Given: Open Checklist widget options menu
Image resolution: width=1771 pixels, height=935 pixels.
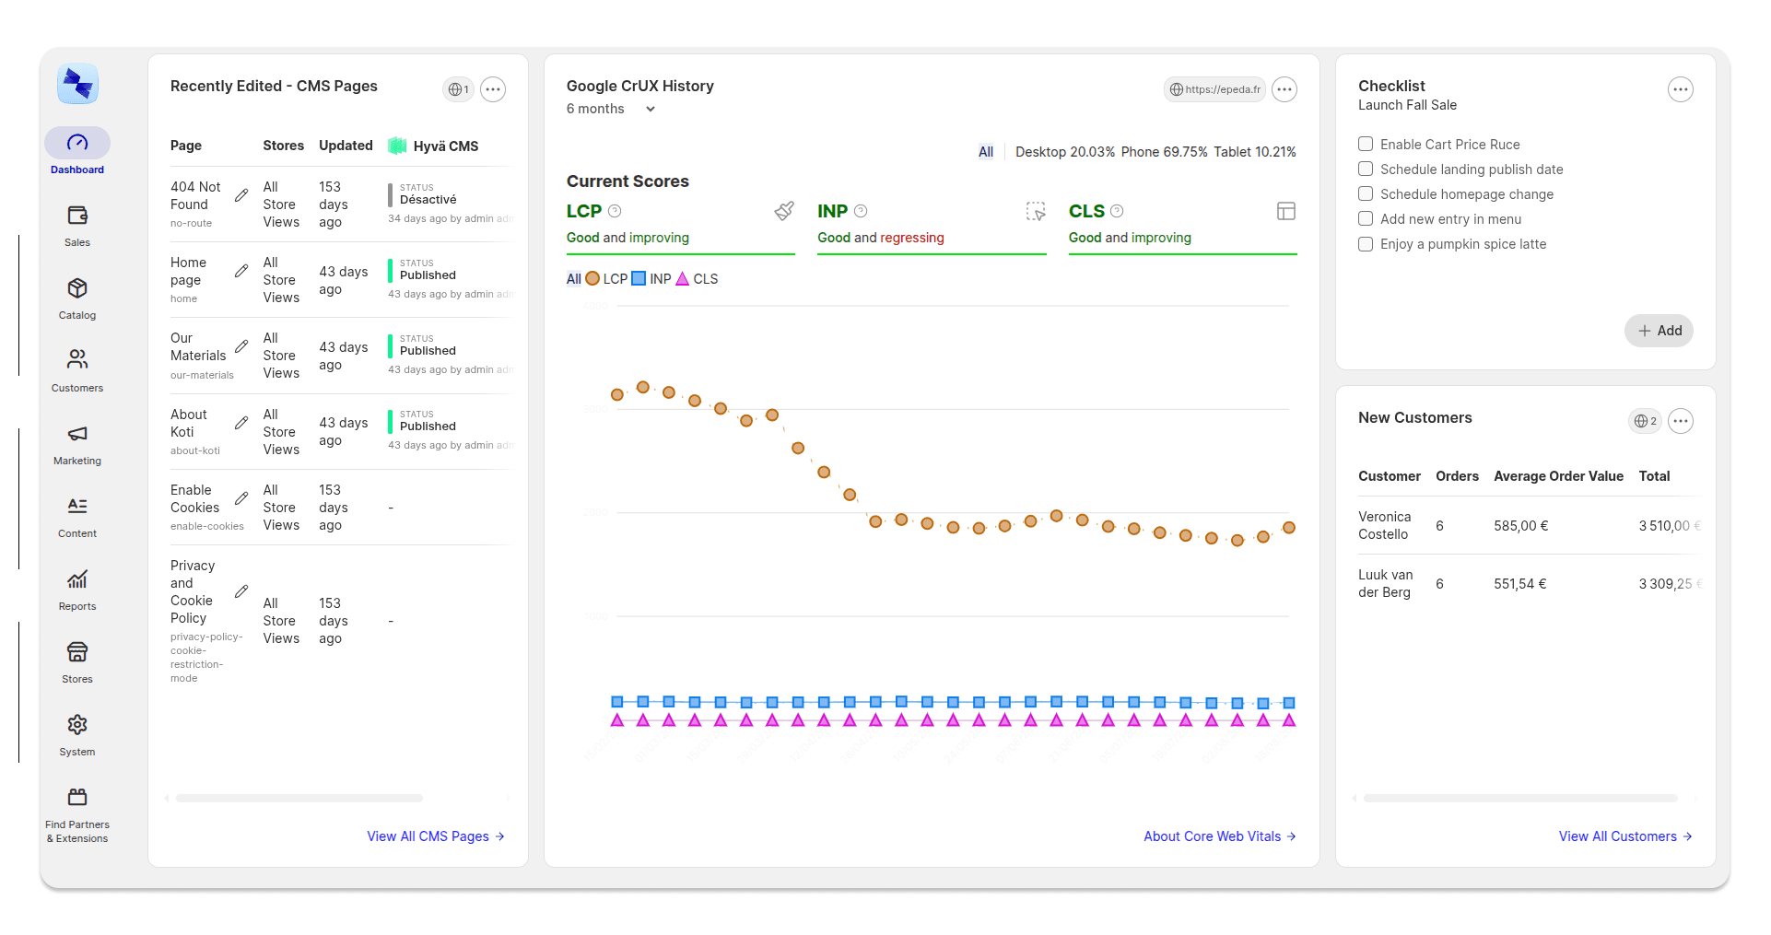Looking at the screenshot, I should pyautogui.click(x=1681, y=89).
